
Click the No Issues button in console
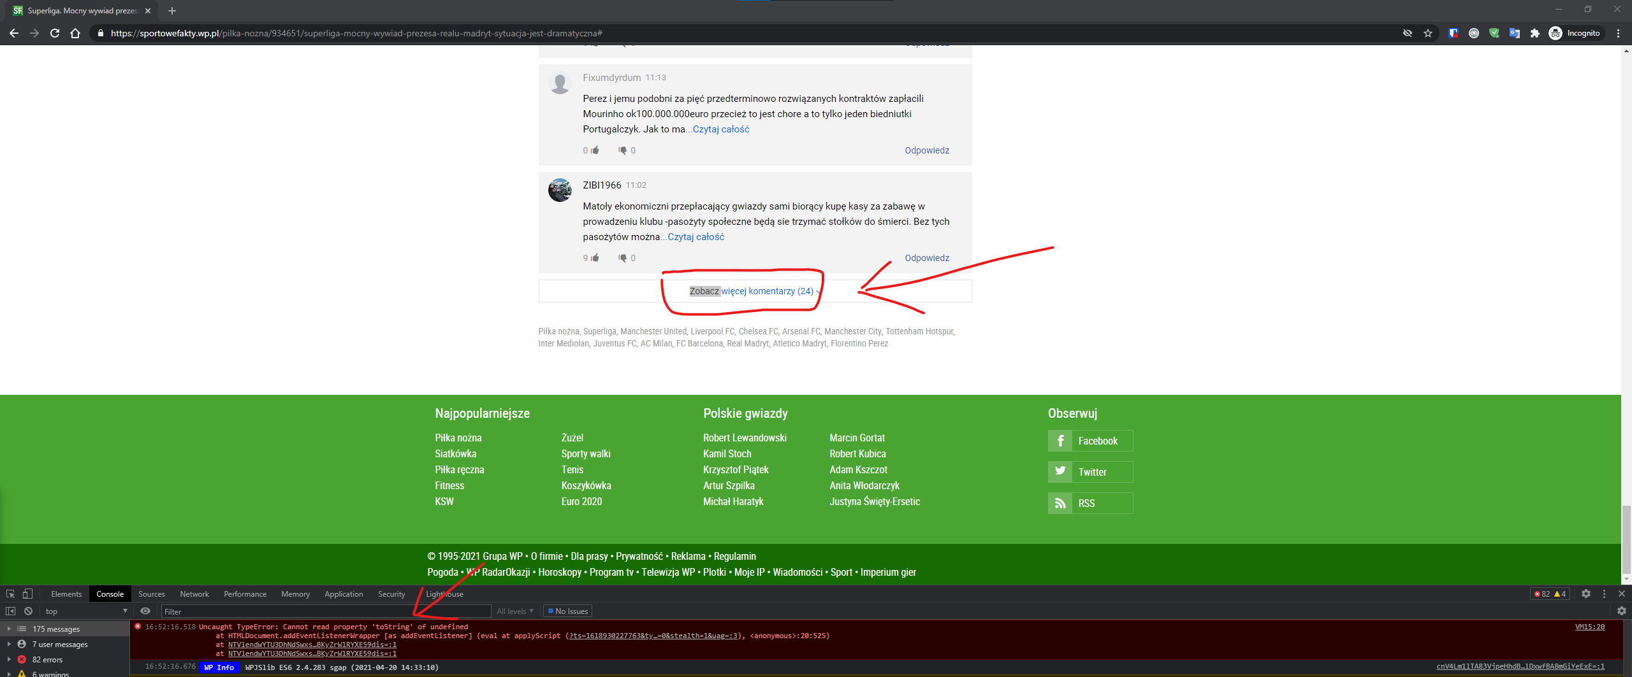[x=567, y=611]
